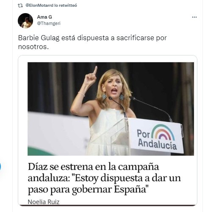Open the speaker's face in article photo
This screenshot has width=205, height=212.
(x=114, y=86)
